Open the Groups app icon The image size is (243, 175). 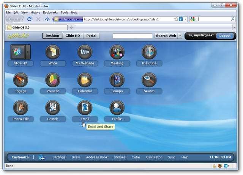point(117,80)
